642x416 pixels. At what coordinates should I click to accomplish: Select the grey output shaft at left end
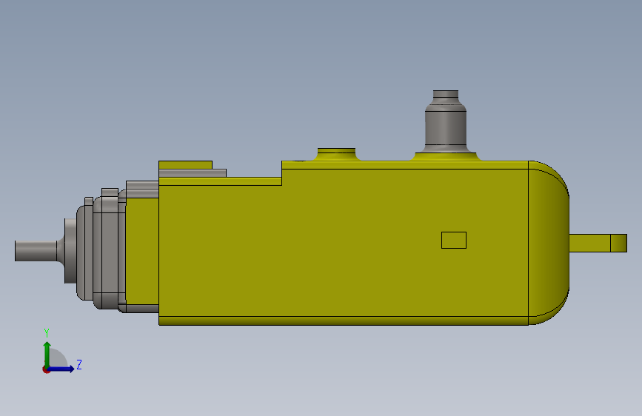pyautogui.click(x=36, y=251)
